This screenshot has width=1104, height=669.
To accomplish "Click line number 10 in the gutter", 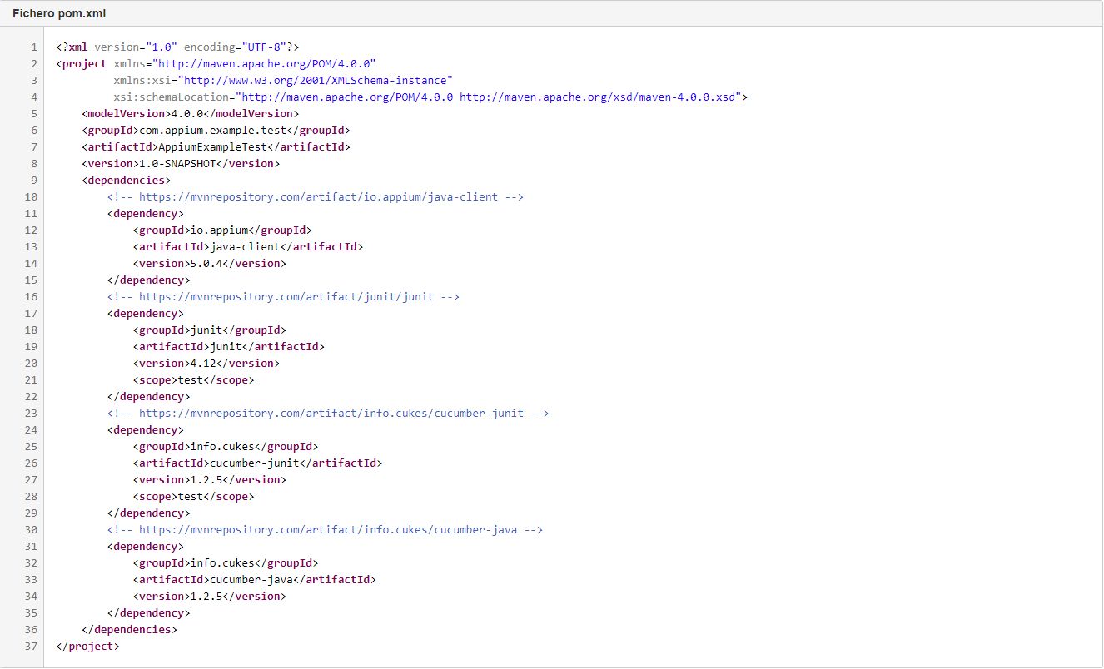I will click(31, 196).
